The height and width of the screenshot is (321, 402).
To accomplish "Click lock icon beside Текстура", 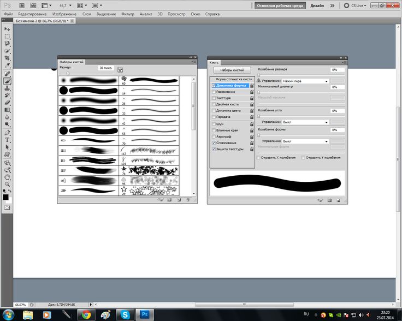I will point(252,98).
